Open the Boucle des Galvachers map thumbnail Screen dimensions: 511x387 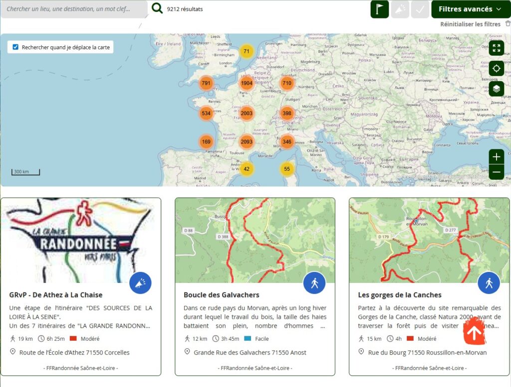pyautogui.click(x=255, y=241)
